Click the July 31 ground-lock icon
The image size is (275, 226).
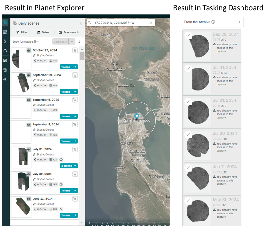coord(61,160)
